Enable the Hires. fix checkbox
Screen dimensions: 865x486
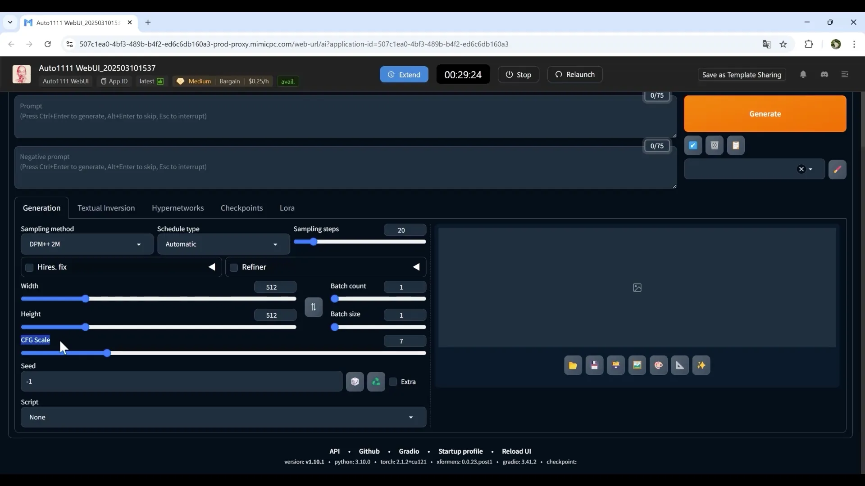pos(30,268)
